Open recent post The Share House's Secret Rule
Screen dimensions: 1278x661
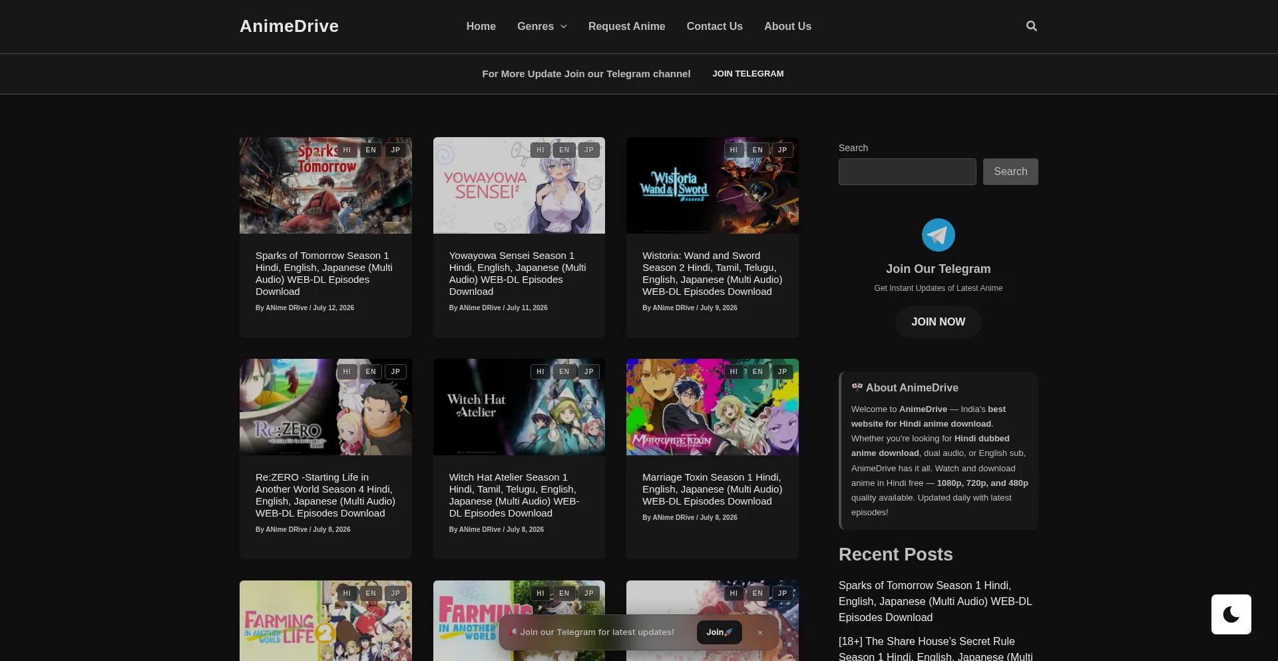click(x=935, y=648)
